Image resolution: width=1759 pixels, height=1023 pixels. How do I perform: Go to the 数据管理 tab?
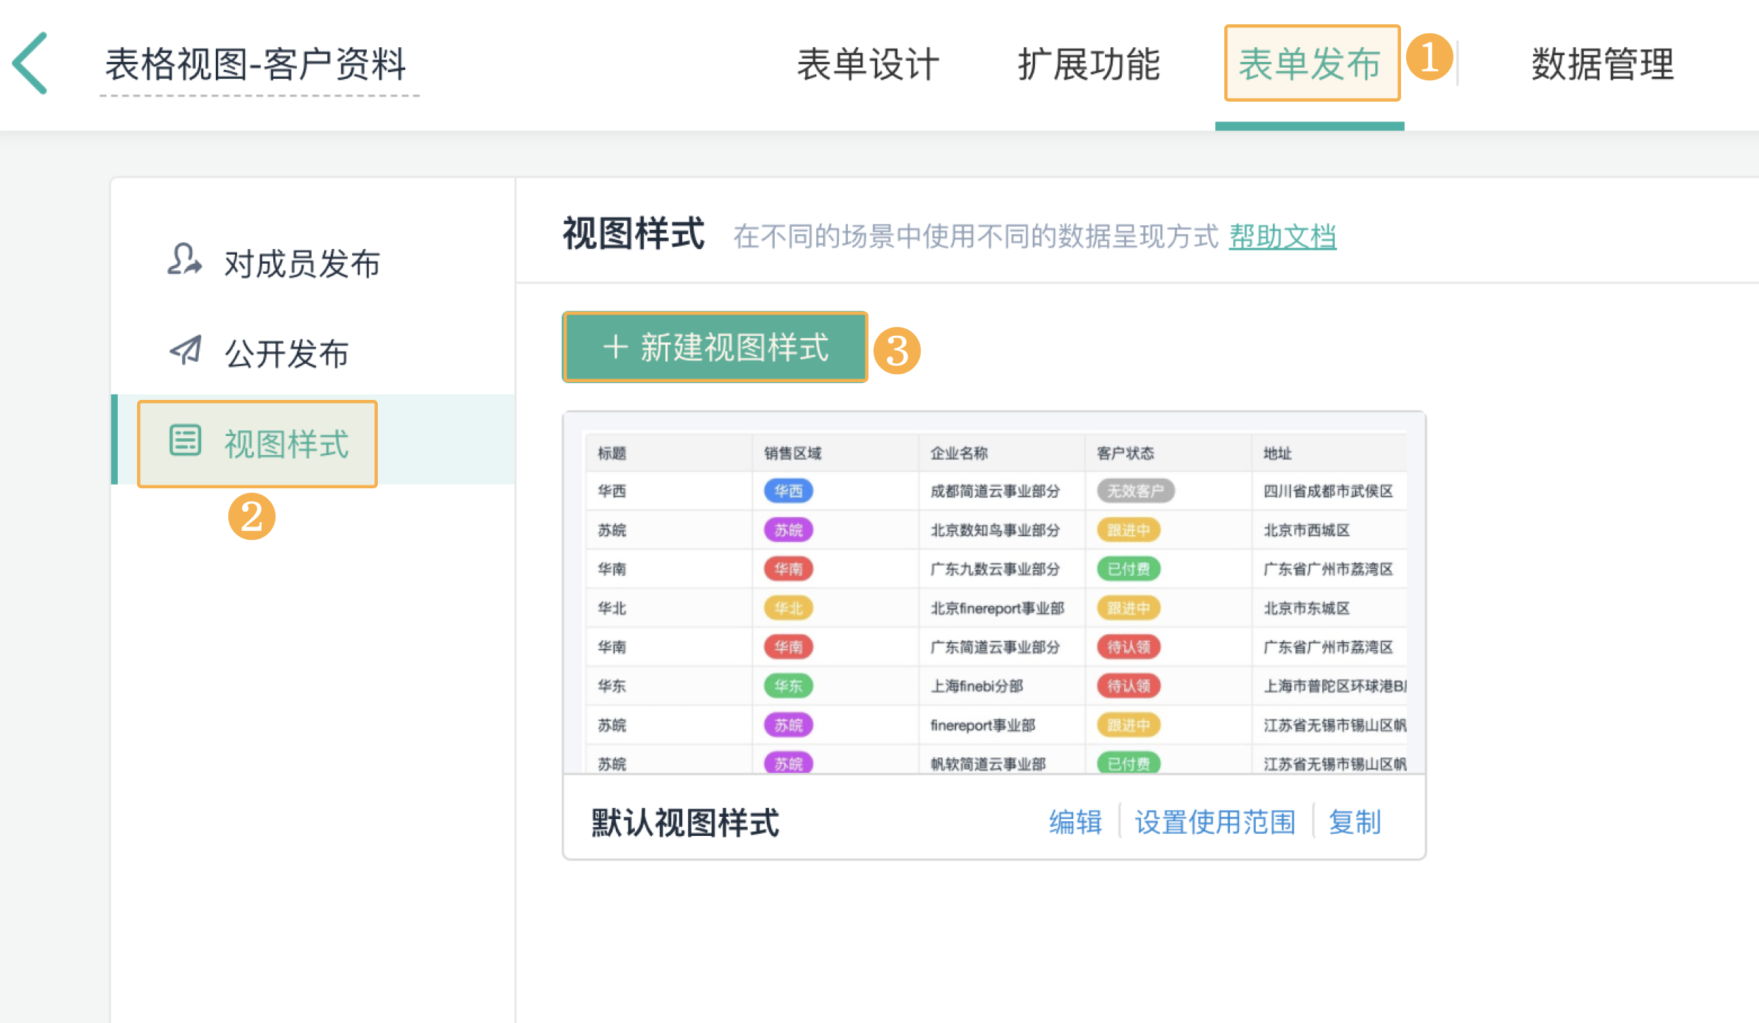(1603, 64)
